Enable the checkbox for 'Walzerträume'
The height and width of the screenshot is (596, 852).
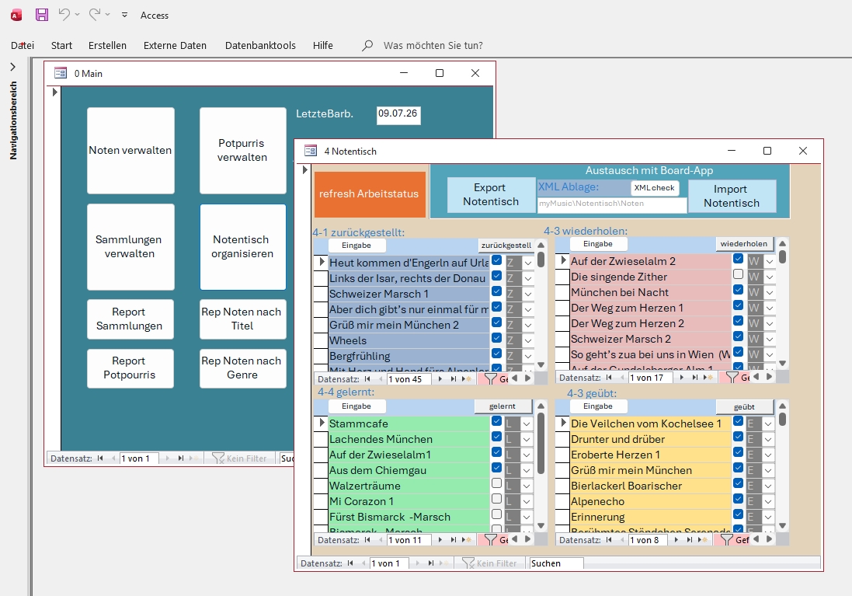pyautogui.click(x=496, y=483)
